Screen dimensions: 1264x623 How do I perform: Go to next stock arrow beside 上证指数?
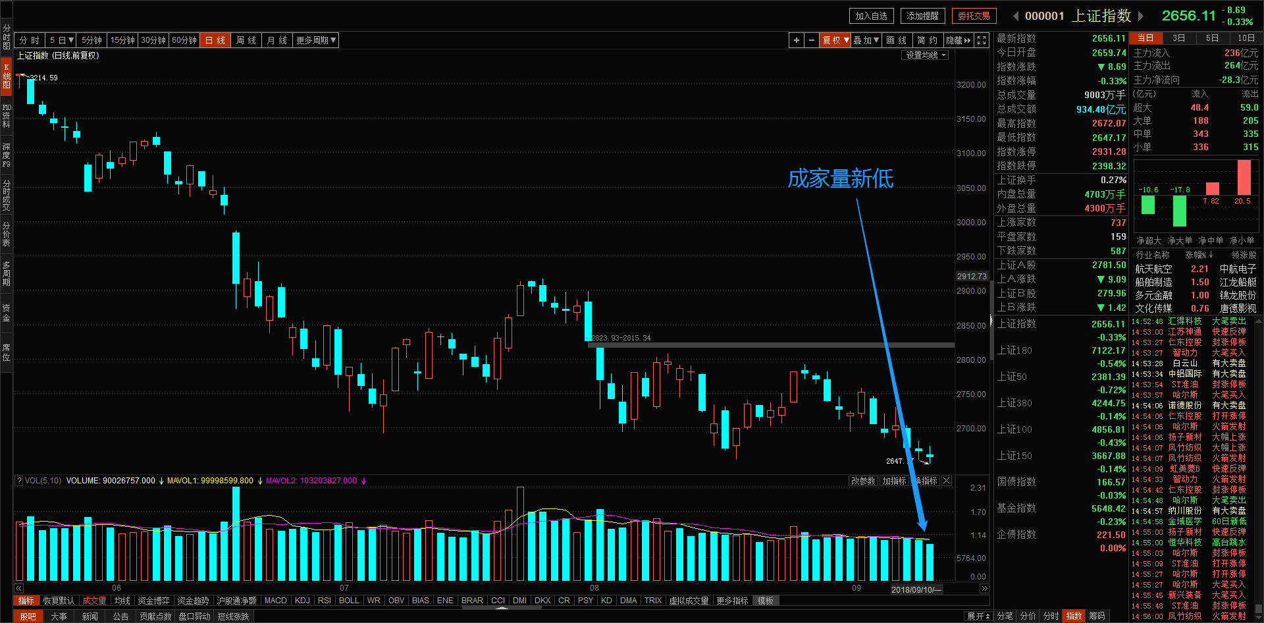click(1141, 16)
